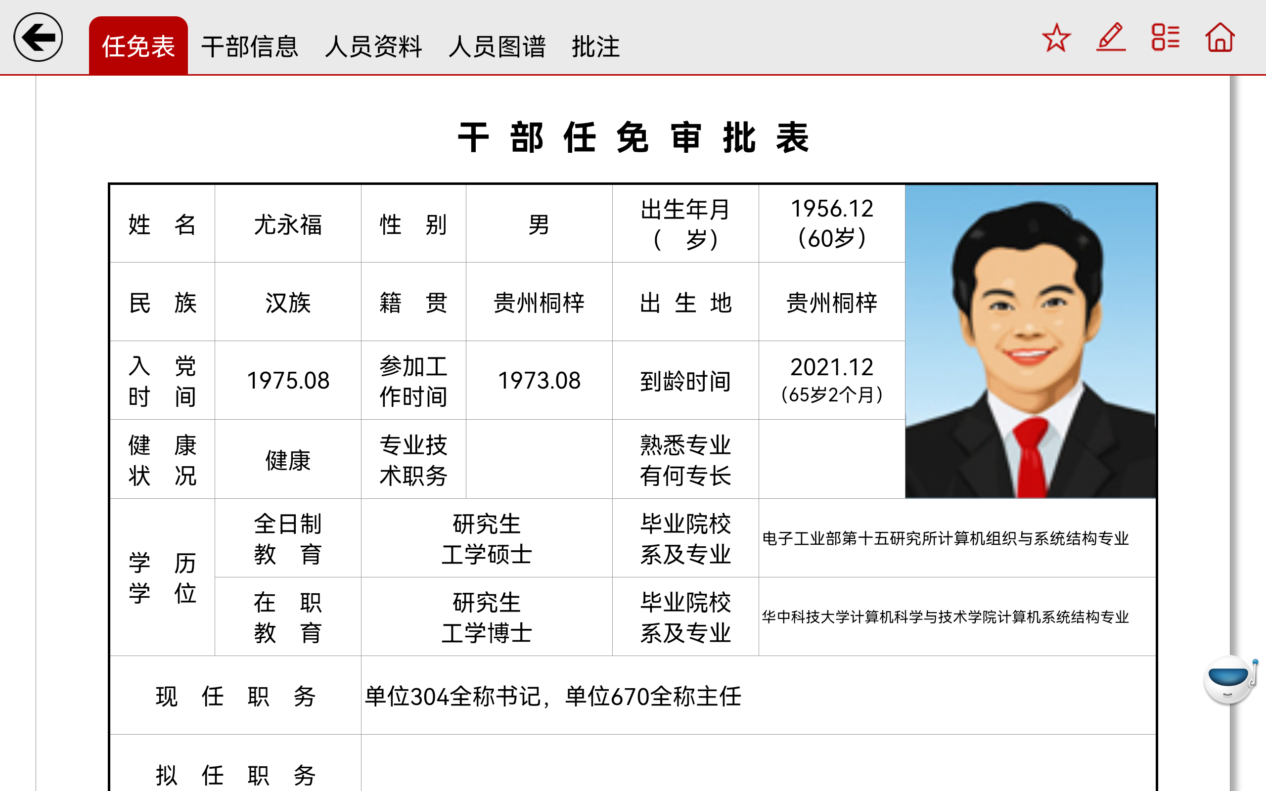
Task: Click retirement date 2021.12 cell
Action: 832,380
